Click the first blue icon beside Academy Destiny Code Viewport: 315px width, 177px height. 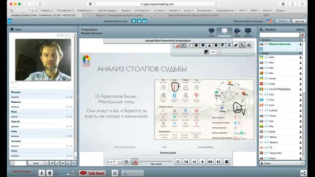134,21
